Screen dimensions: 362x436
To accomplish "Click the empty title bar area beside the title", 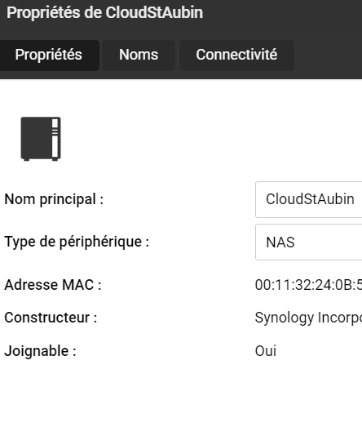I will (x=283, y=13).
